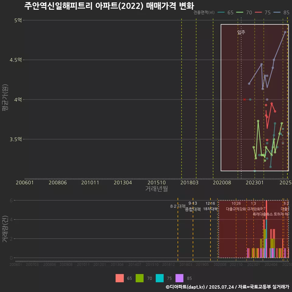
Task: Click the '8·2 대책' policy annotation
Action: click(178, 206)
